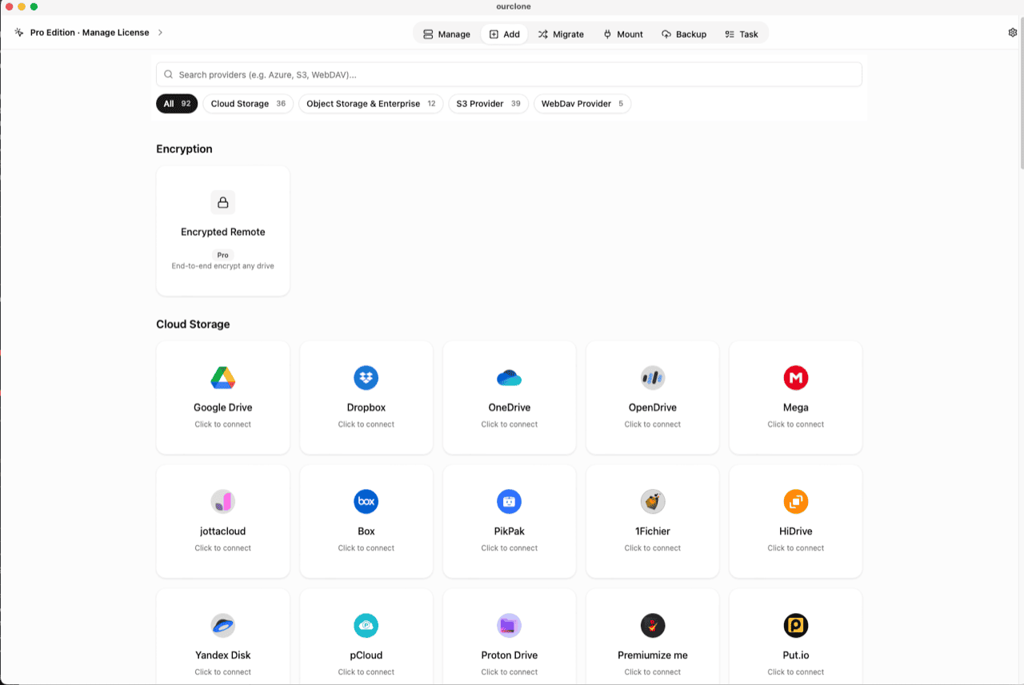This screenshot has width=1024, height=685.
Task: Click the Encrypted Remote lock icon
Action: pos(223,202)
